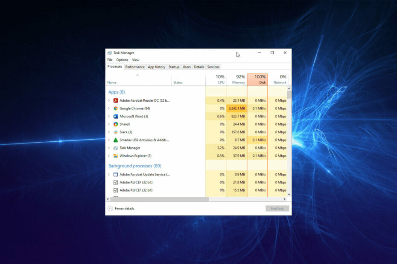This screenshot has width=397, height=264.
Task: Click the horizontal scrollbar right arrow
Action: pos(285,199)
